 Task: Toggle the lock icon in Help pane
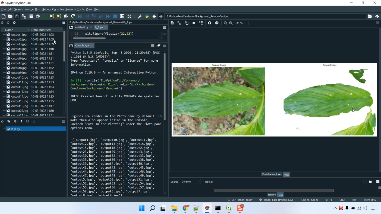(370, 182)
